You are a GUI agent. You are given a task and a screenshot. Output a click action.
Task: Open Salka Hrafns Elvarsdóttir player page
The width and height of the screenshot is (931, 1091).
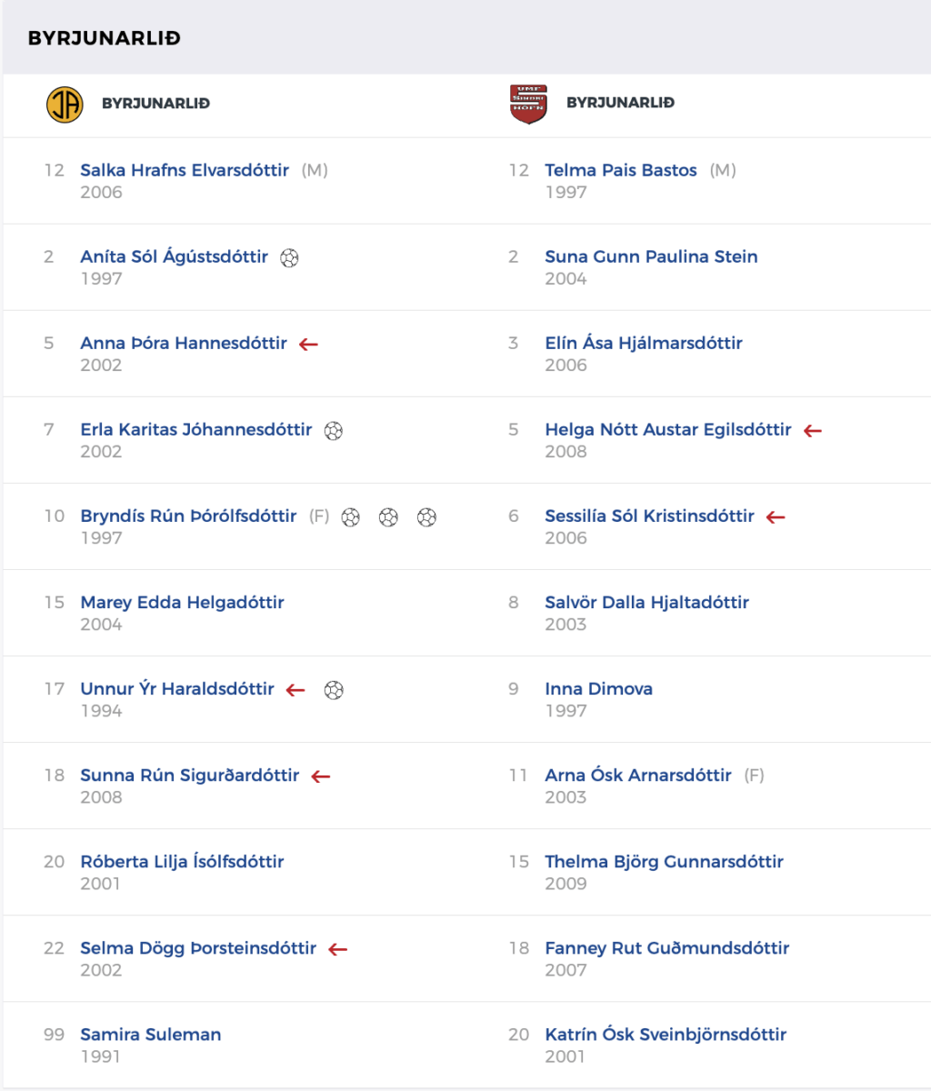click(x=185, y=170)
